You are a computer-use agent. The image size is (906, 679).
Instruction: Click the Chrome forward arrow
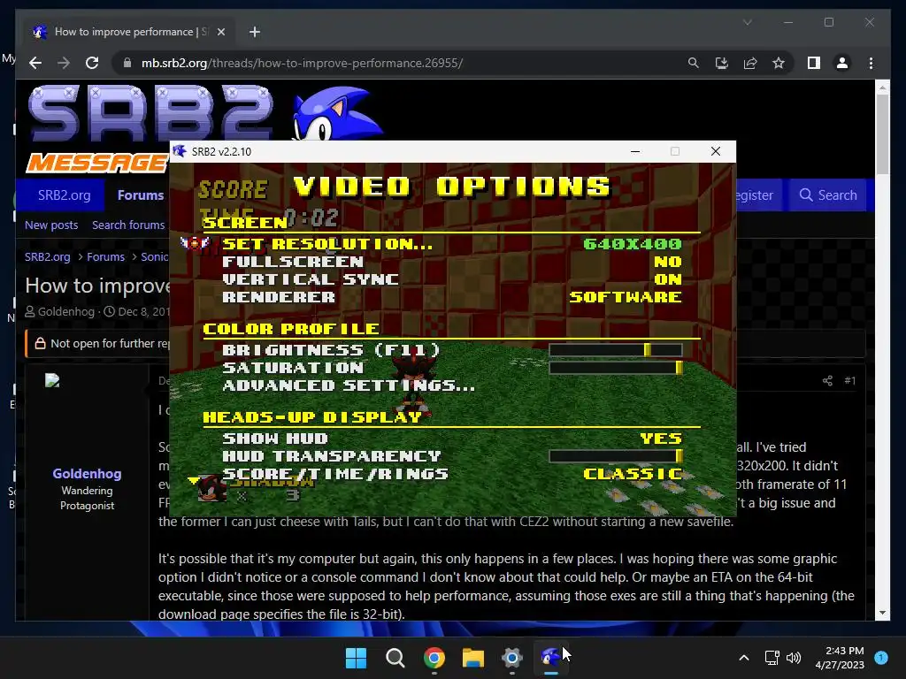point(64,63)
